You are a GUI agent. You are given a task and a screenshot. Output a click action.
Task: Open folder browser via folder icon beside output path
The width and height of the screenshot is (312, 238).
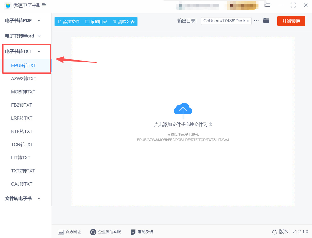(x=266, y=21)
